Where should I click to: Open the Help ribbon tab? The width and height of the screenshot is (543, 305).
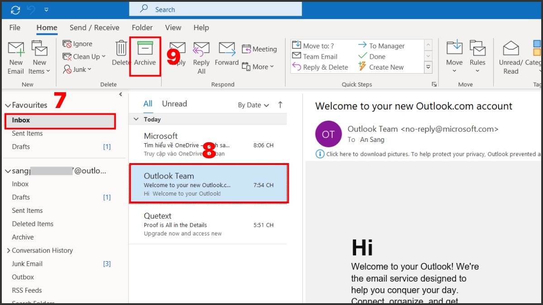tap(201, 28)
